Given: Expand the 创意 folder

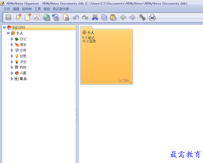Looking at the screenshot, I should click(x=12, y=56).
